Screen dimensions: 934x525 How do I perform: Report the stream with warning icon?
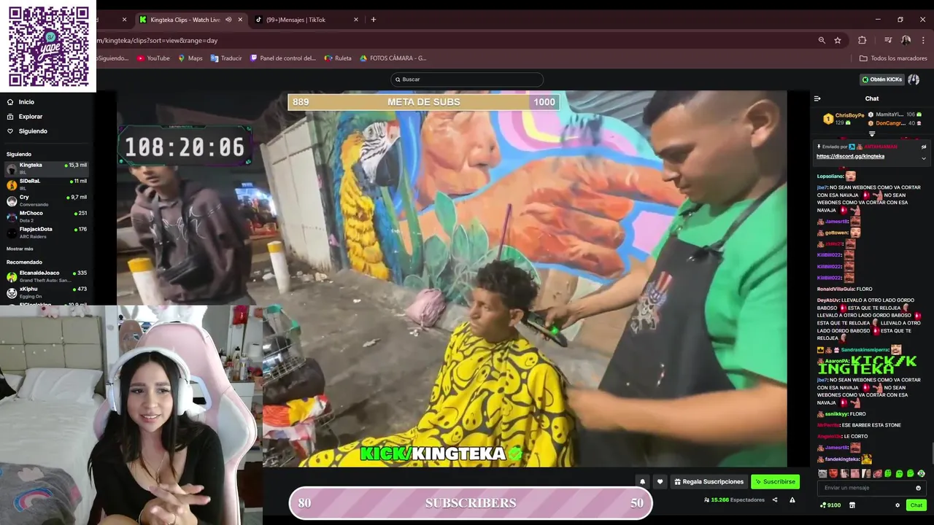pos(792,500)
